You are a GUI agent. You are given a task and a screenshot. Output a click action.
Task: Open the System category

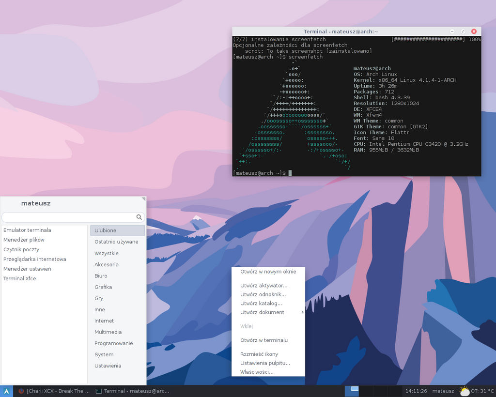[x=118, y=355]
